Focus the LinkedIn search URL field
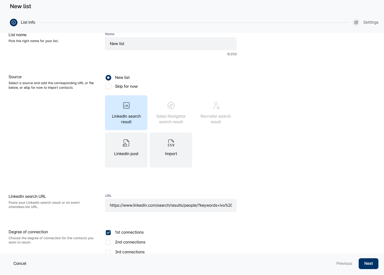The image size is (384, 275). (x=170, y=205)
